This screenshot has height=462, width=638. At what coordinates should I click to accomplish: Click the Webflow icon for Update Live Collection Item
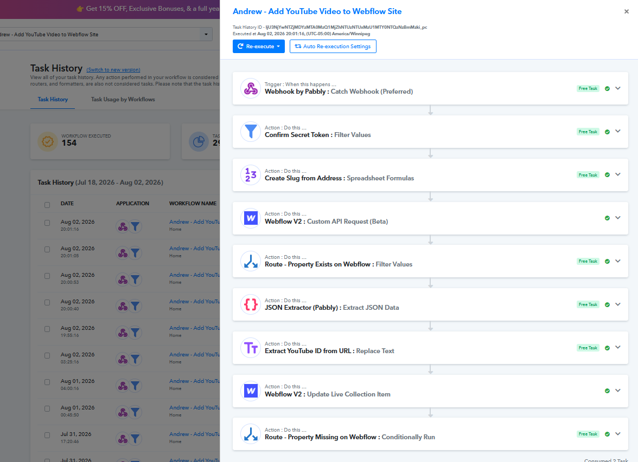[x=251, y=391]
